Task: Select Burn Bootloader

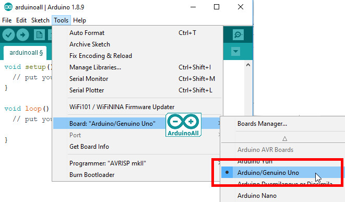Action: [x=137, y=174]
